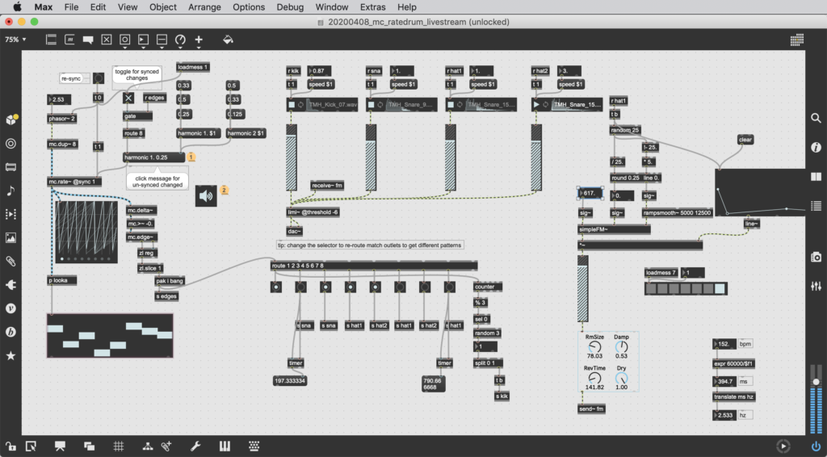
Task: Toggle the audio power button bottom right
Action: click(x=816, y=446)
